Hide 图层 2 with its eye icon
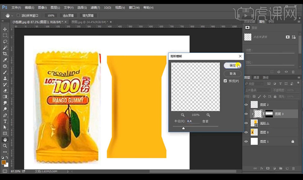This screenshot has width=303, height=180. (x=246, y=105)
